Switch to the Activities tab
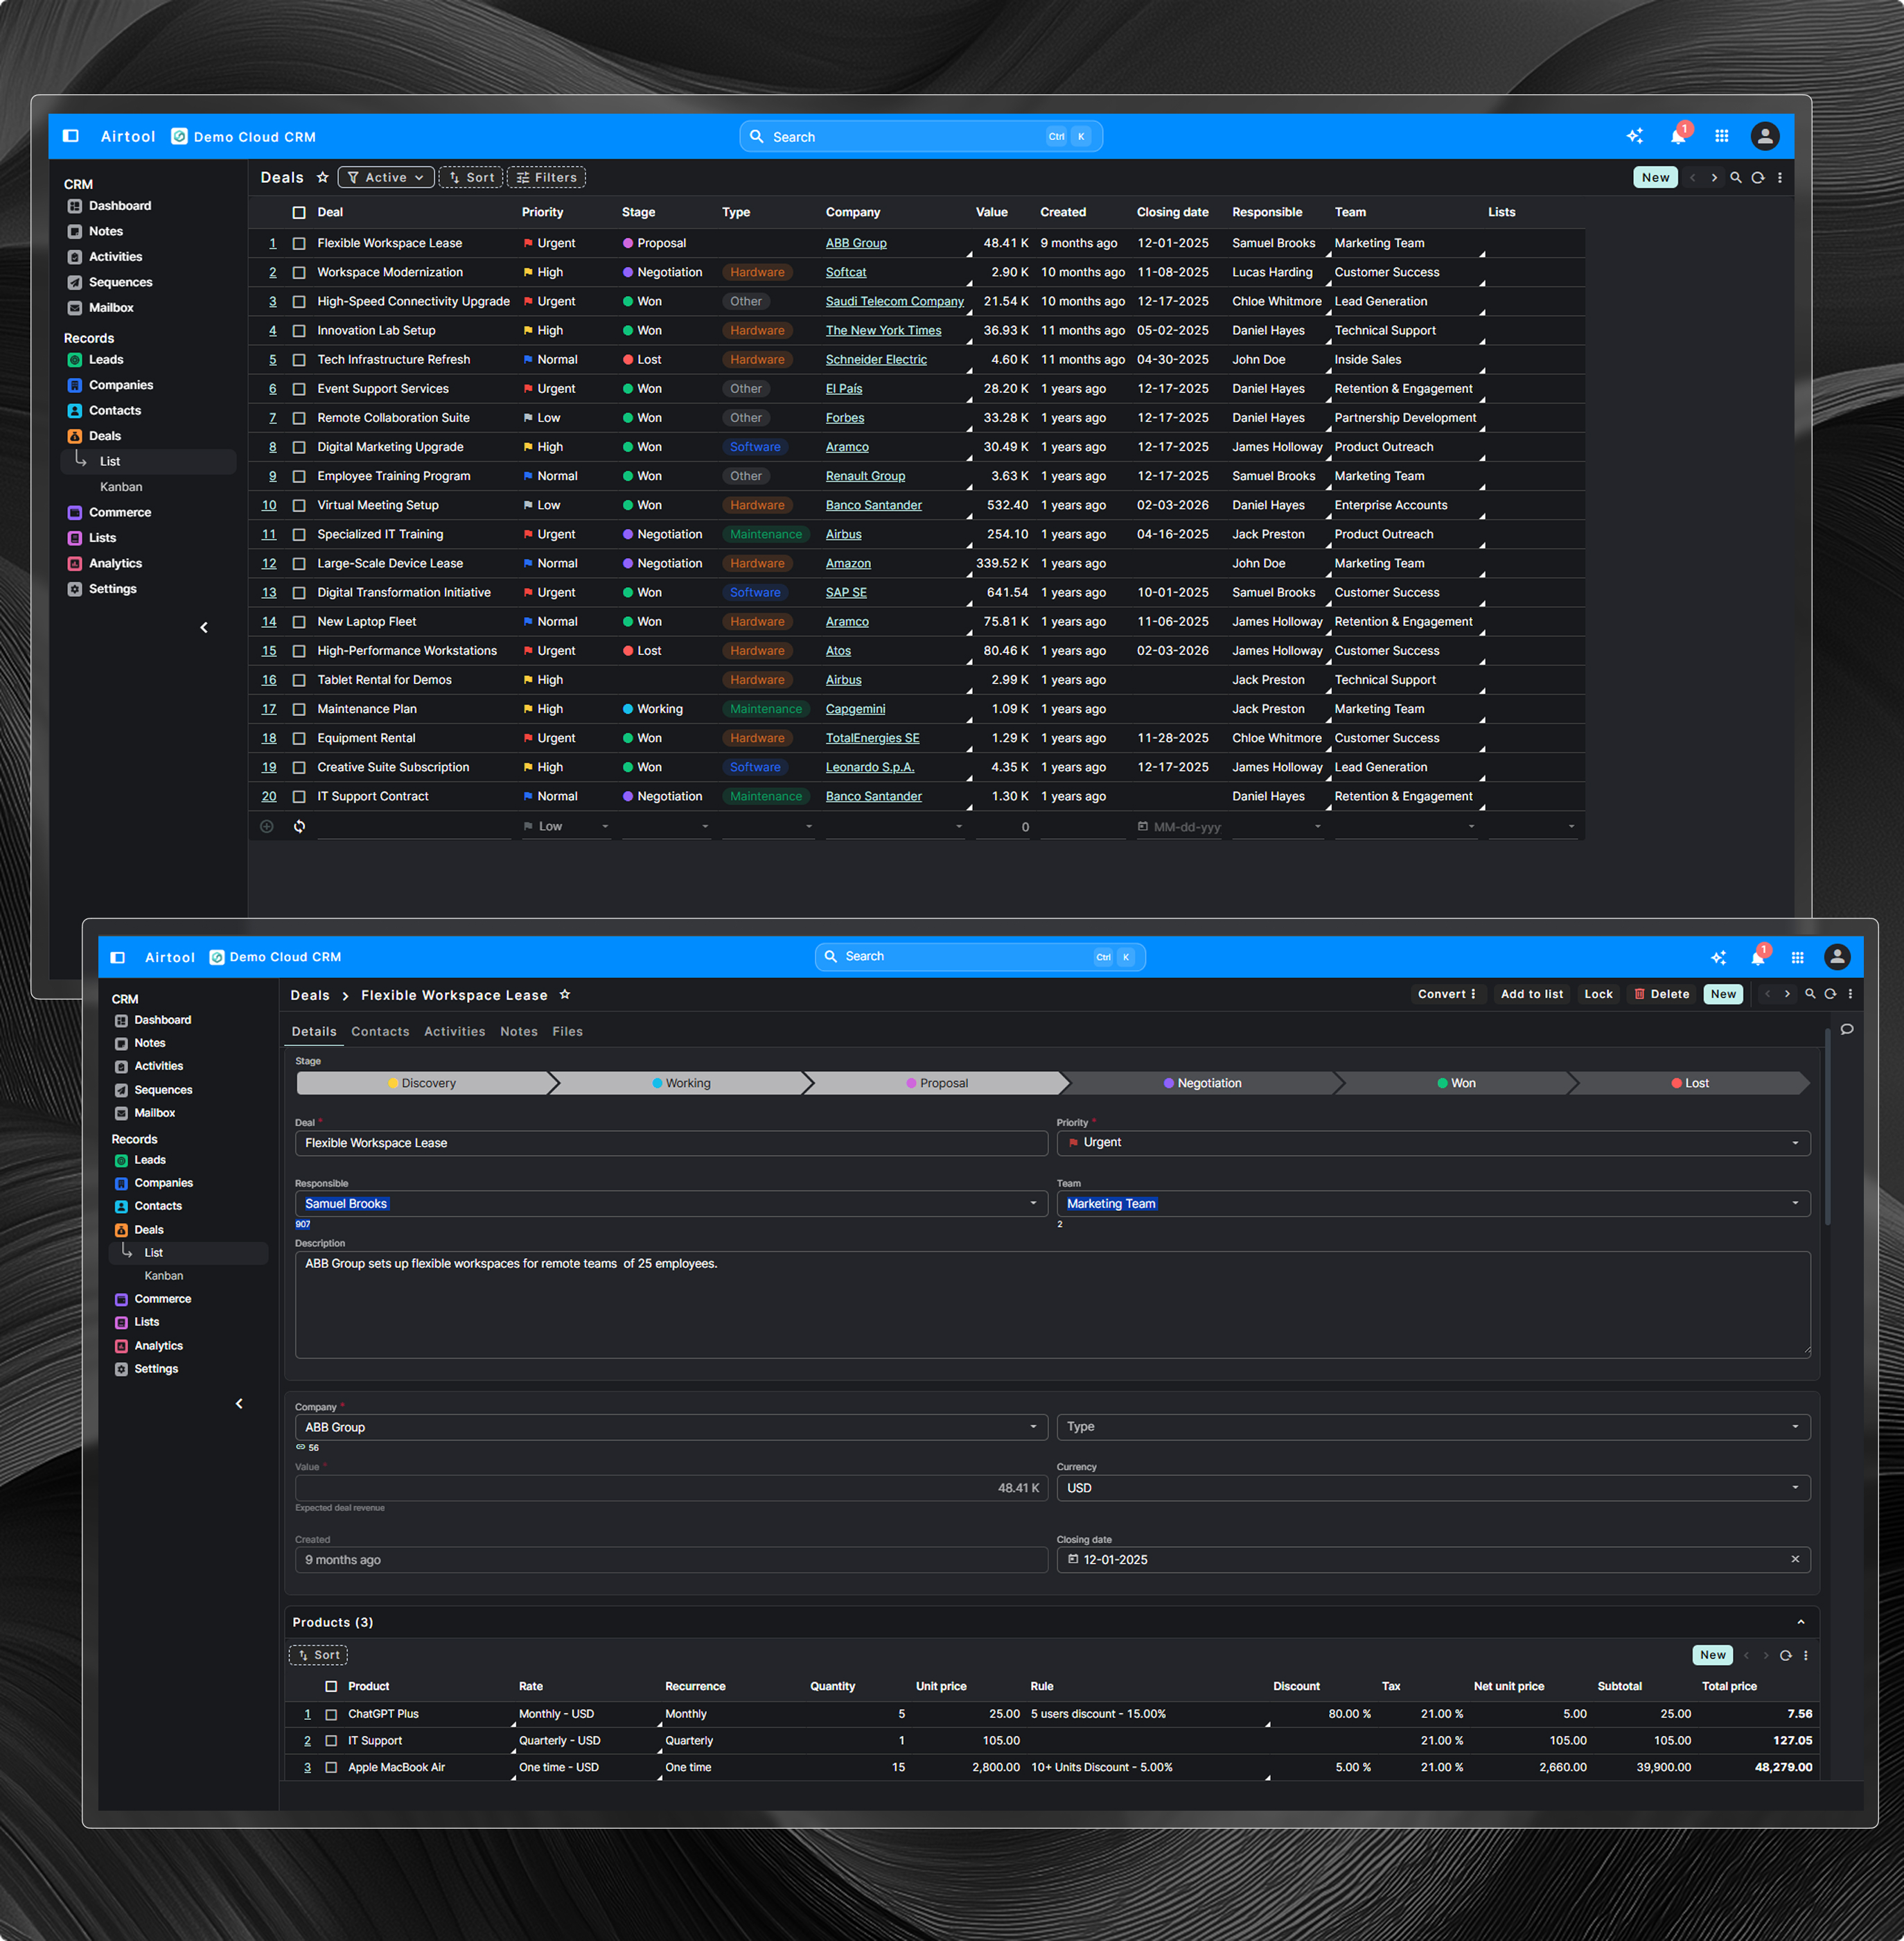This screenshot has width=1904, height=1941. coord(454,1032)
